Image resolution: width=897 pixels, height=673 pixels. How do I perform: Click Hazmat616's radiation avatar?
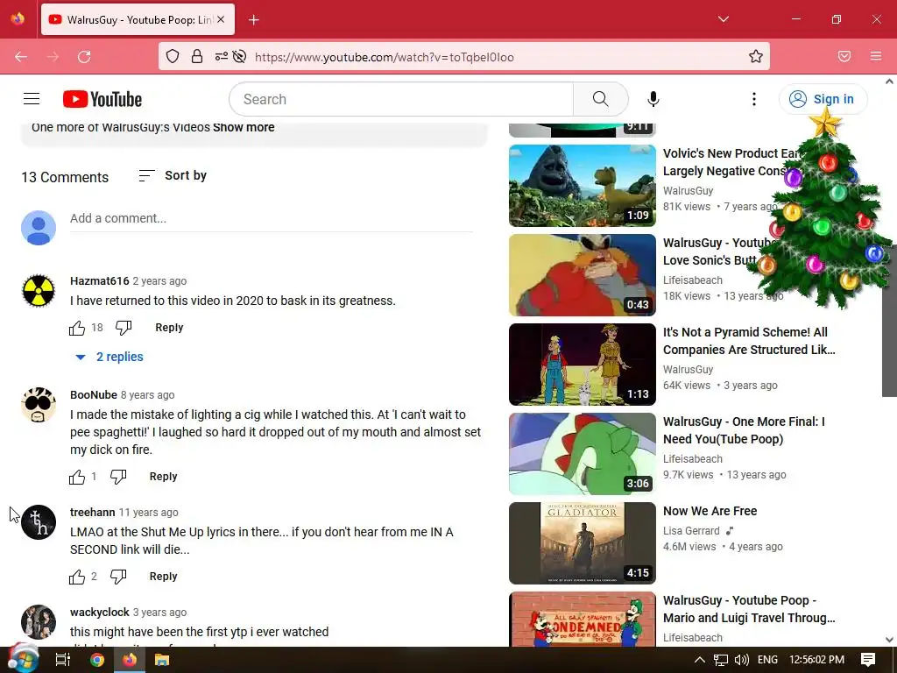coord(39,291)
